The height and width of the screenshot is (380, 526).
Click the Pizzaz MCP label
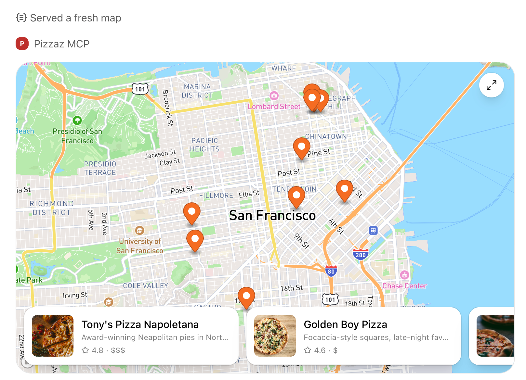(x=62, y=44)
